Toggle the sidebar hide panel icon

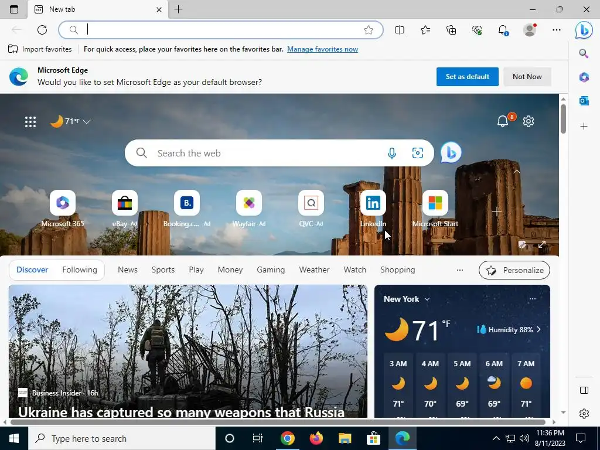tap(584, 390)
